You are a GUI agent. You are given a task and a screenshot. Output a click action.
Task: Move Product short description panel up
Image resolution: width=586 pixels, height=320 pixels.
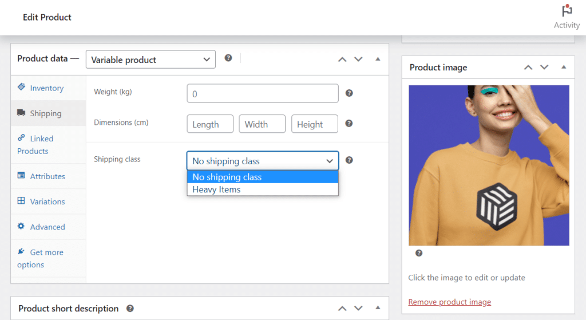pyautogui.click(x=342, y=309)
